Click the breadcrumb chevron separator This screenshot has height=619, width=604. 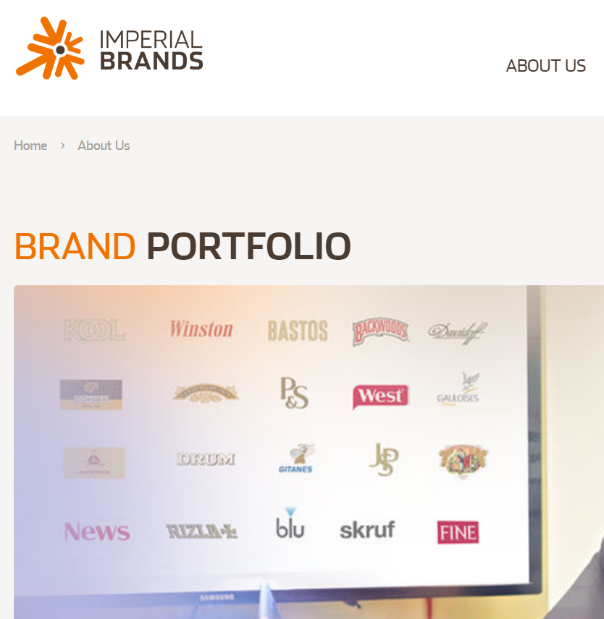62,146
